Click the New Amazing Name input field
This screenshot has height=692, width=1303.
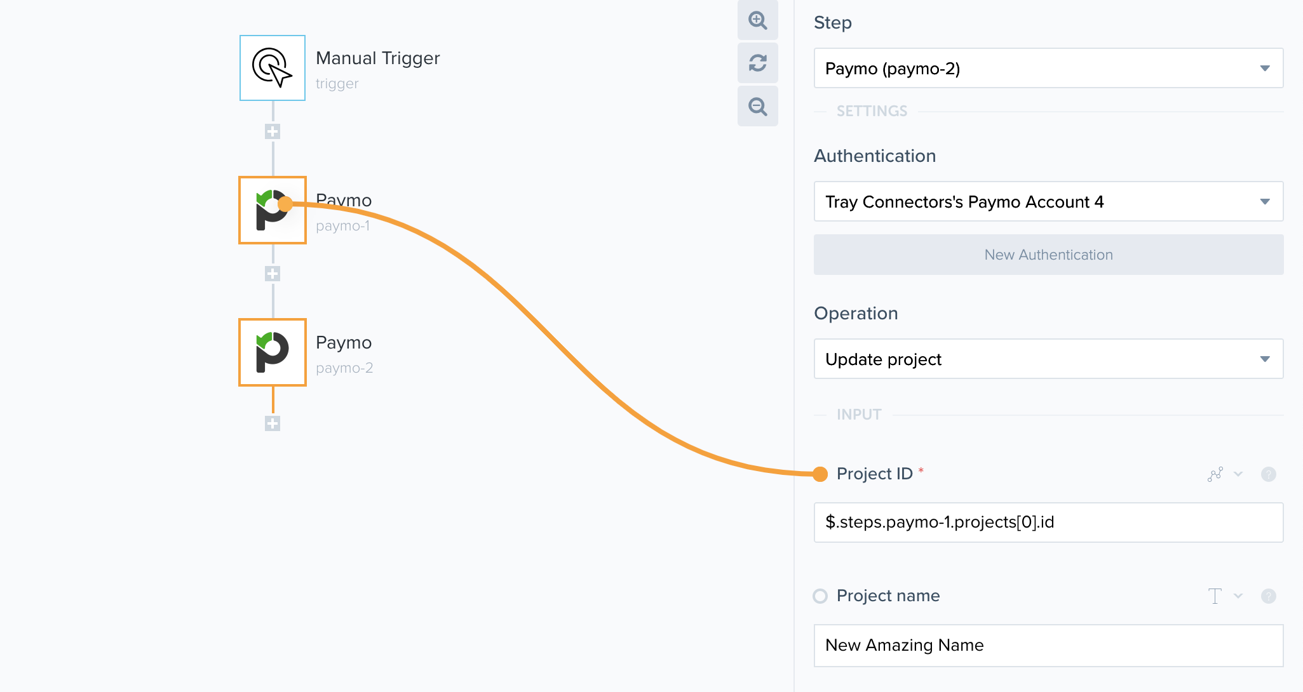[x=1049, y=645]
